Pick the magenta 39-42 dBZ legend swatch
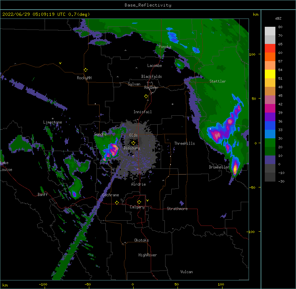The height and width of the screenshot is (289, 296). click(270, 108)
